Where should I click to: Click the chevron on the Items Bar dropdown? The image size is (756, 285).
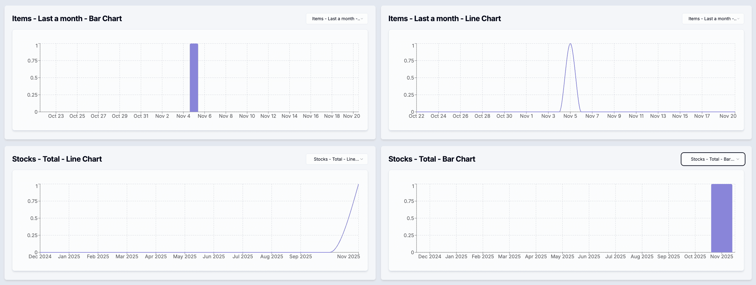point(362,19)
